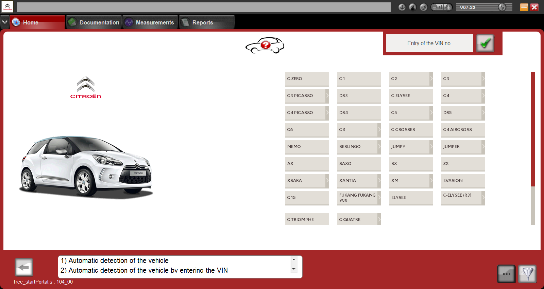Expand the C3 model submenu arrow
544x289 pixels.
coord(483,79)
